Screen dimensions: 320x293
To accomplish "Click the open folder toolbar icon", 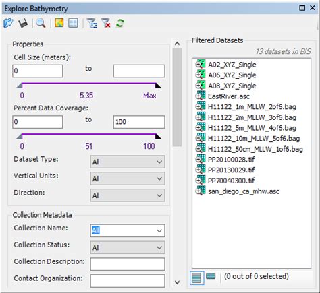I will point(8,23).
